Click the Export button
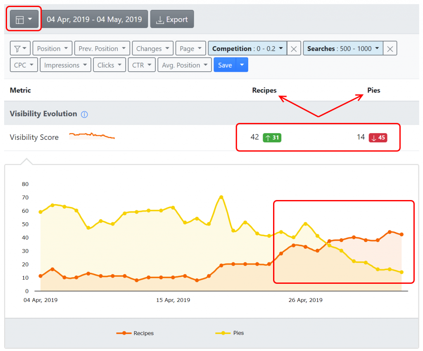This screenshot has height=351, width=423. pyautogui.click(x=172, y=19)
